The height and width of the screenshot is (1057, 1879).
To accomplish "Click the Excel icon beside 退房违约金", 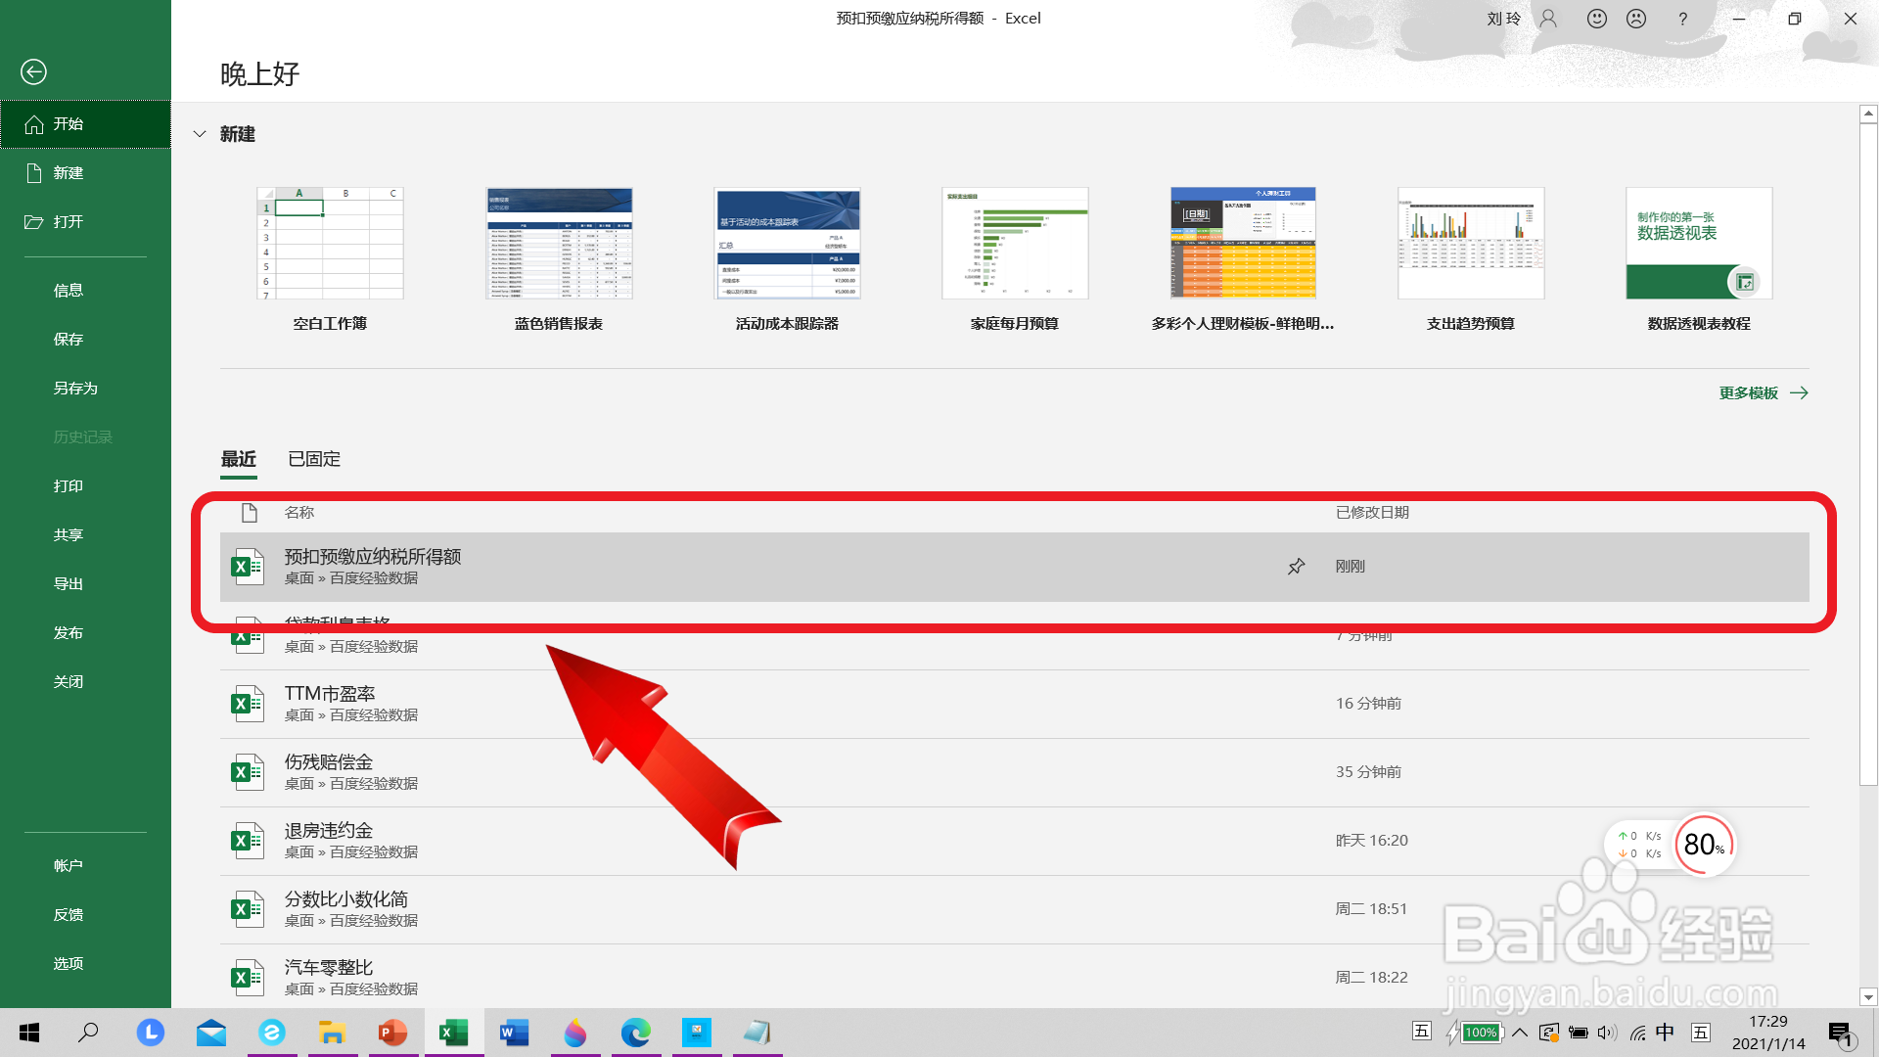I will 247,841.
